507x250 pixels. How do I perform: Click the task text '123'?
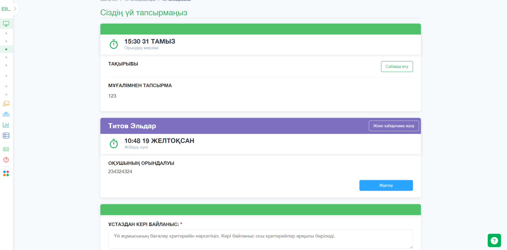(112, 96)
